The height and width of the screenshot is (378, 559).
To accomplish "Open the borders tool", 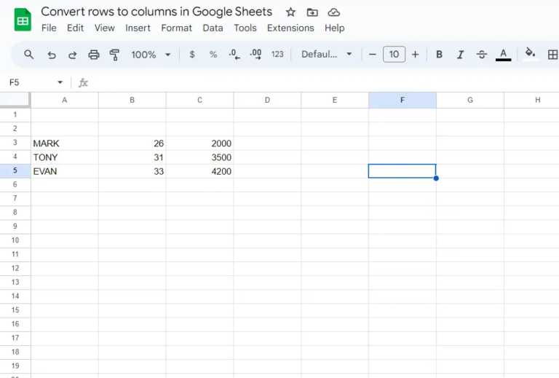I will click(552, 55).
